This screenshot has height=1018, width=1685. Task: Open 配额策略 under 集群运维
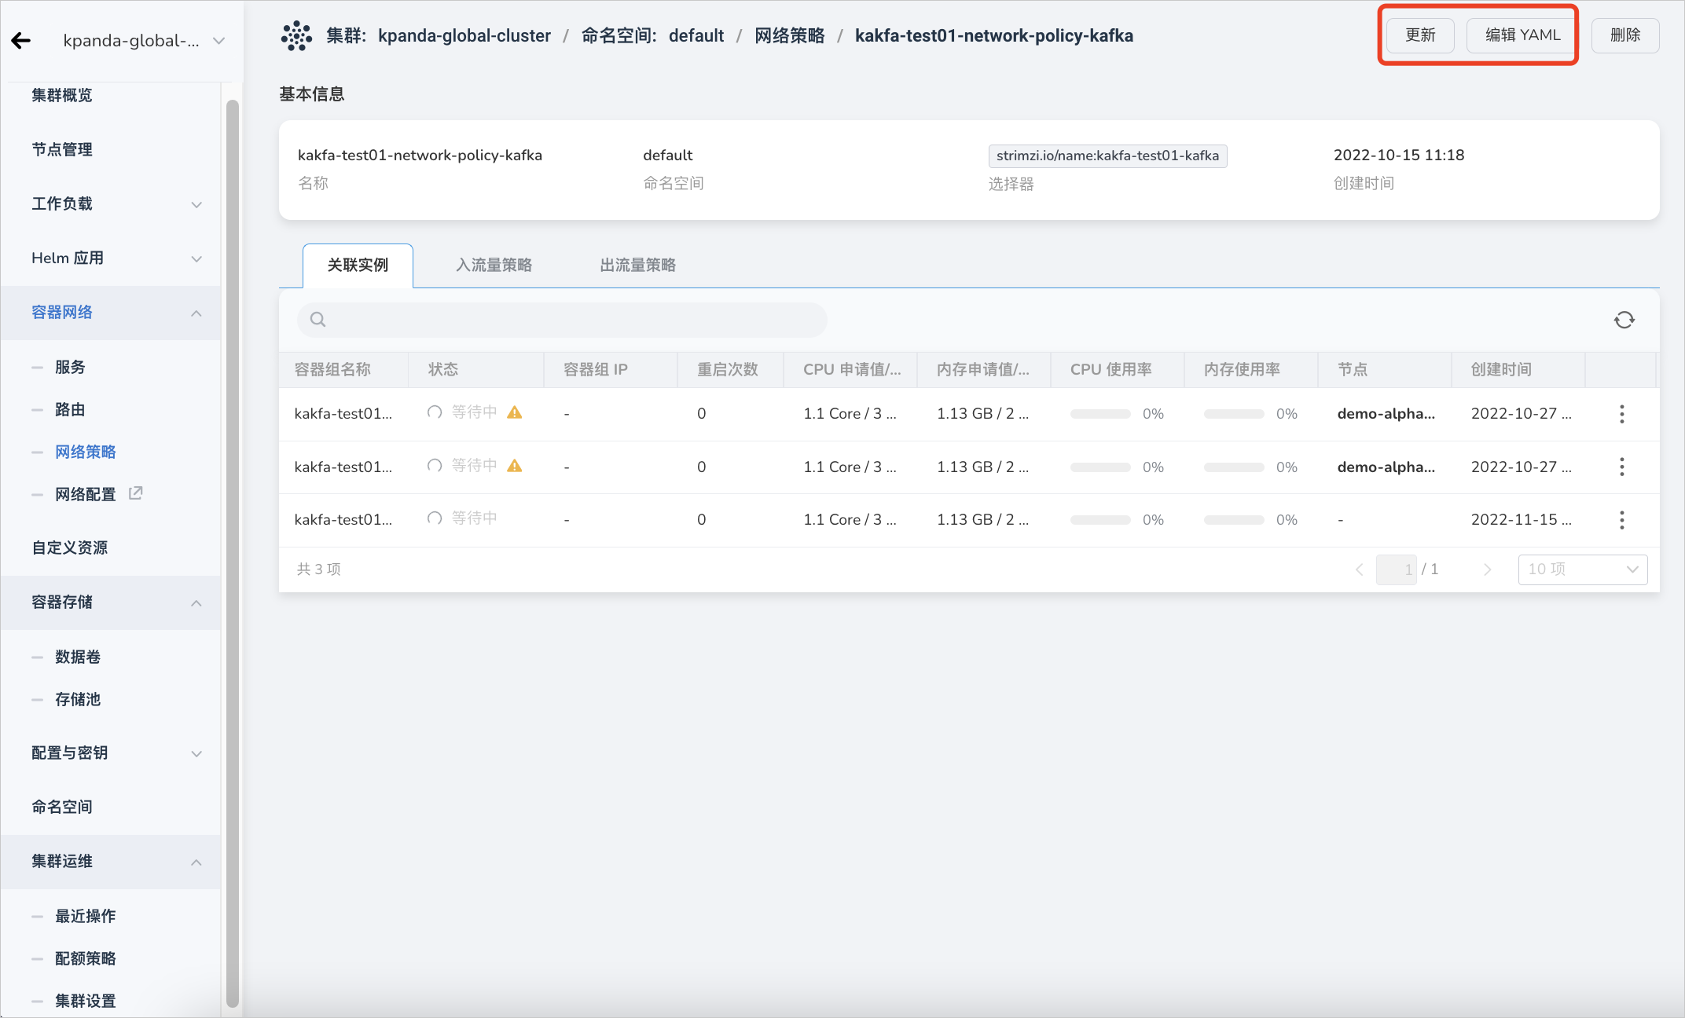click(86, 959)
